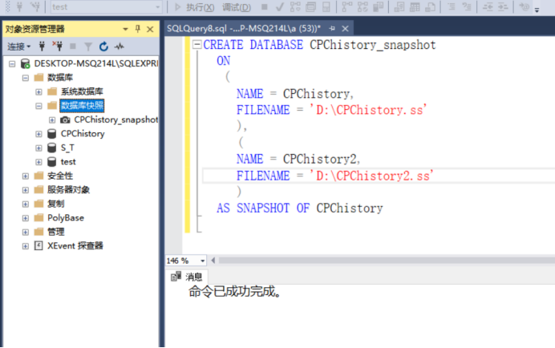555x348 pixels.
Task: Expand the 系统数据库 folder
Action: click(x=38, y=91)
